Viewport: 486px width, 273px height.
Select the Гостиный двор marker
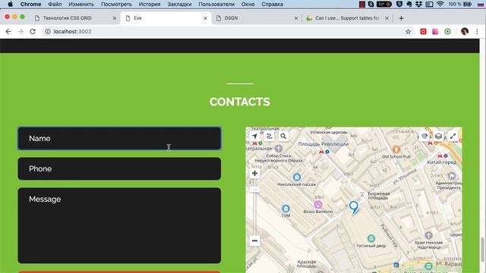pos(371,238)
